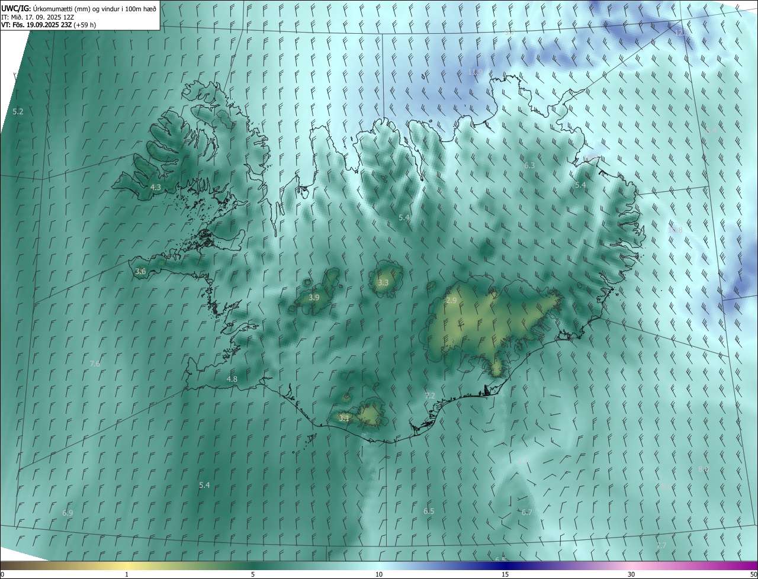Click the 7.2 value near the south coast
The image size is (758, 579).
(430, 395)
